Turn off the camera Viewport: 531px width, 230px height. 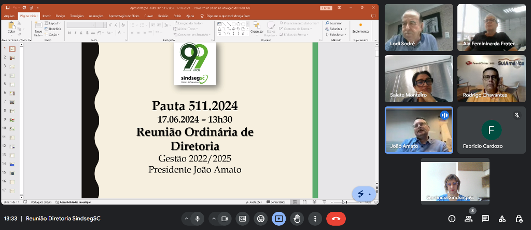(x=225, y=219)
